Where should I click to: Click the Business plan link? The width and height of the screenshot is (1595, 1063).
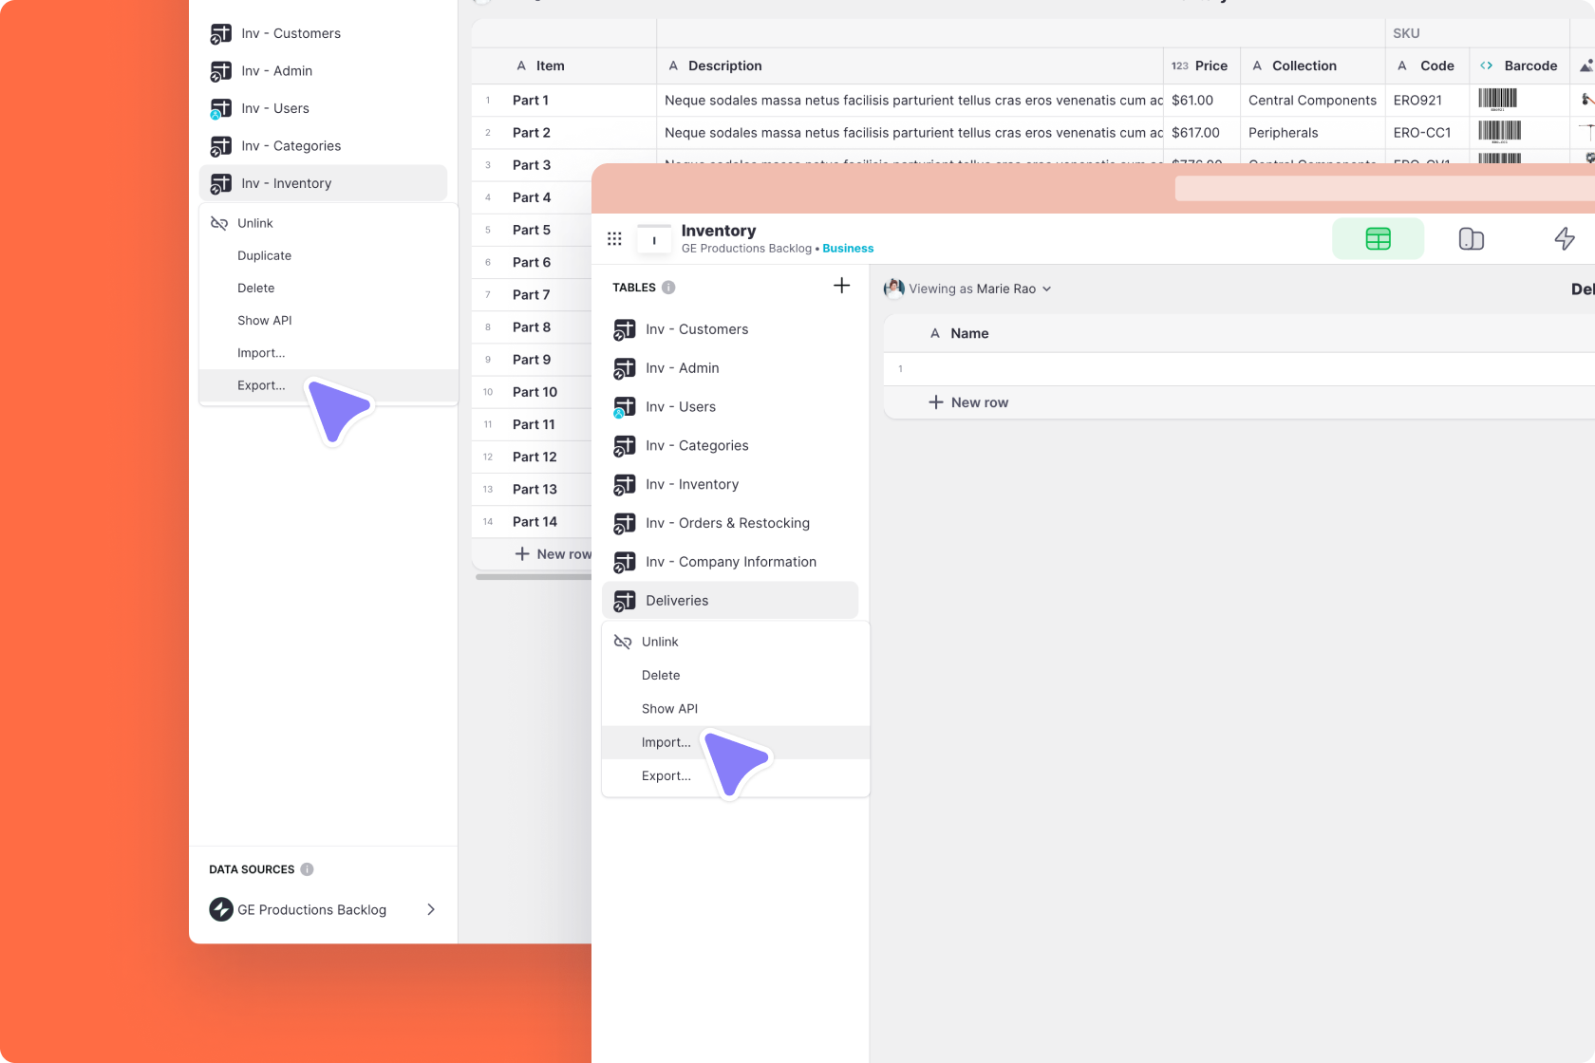[847, 248]
